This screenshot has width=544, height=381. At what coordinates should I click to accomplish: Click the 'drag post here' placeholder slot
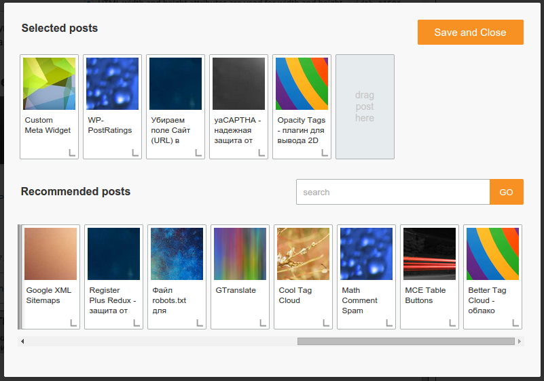[x=365, y=107]
